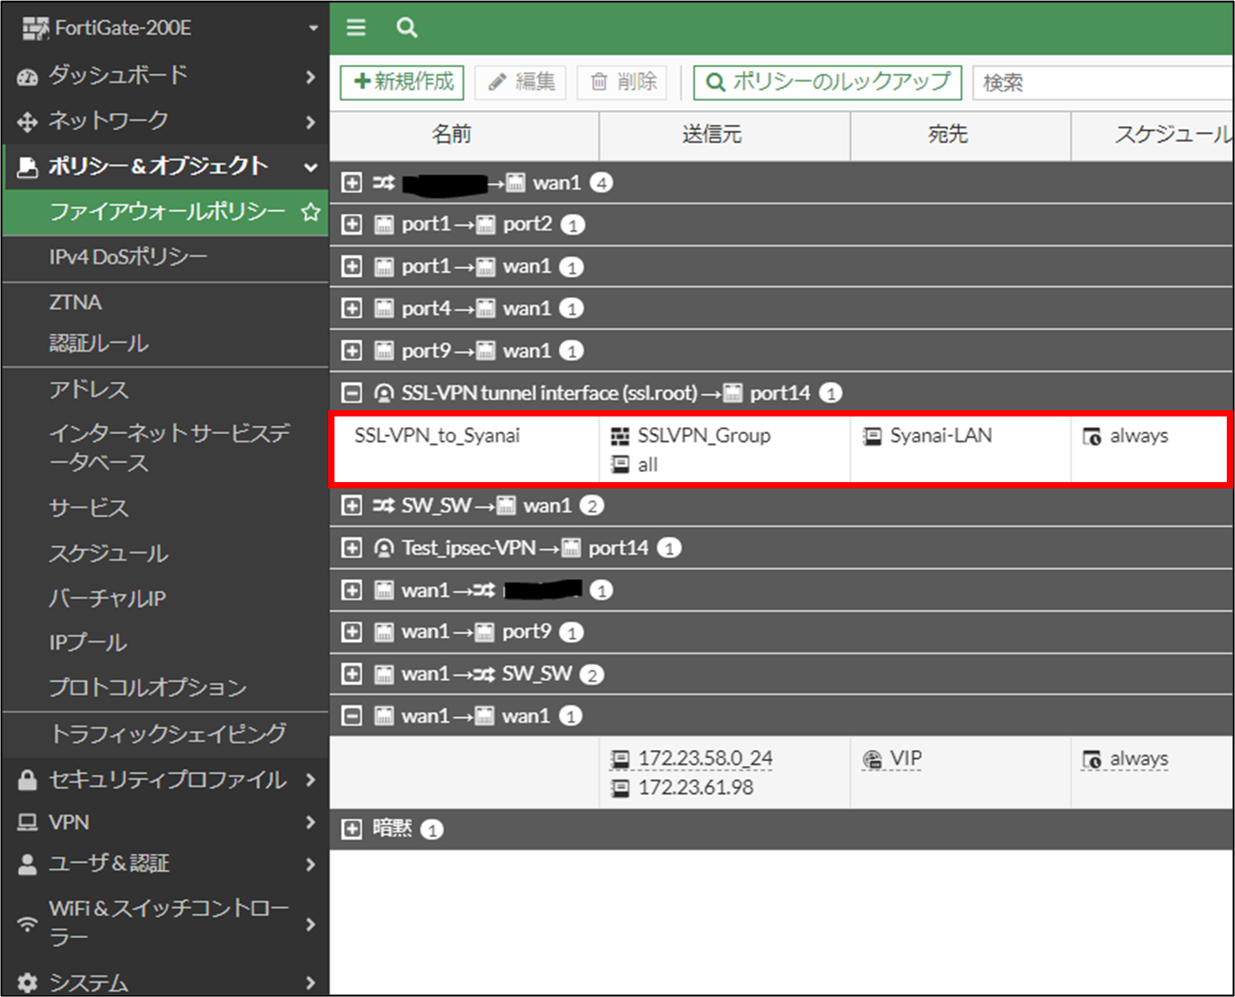Screen dimensions: 1235x997
Task: Click the 宛先 column header
Action: [x=948, y=134]
